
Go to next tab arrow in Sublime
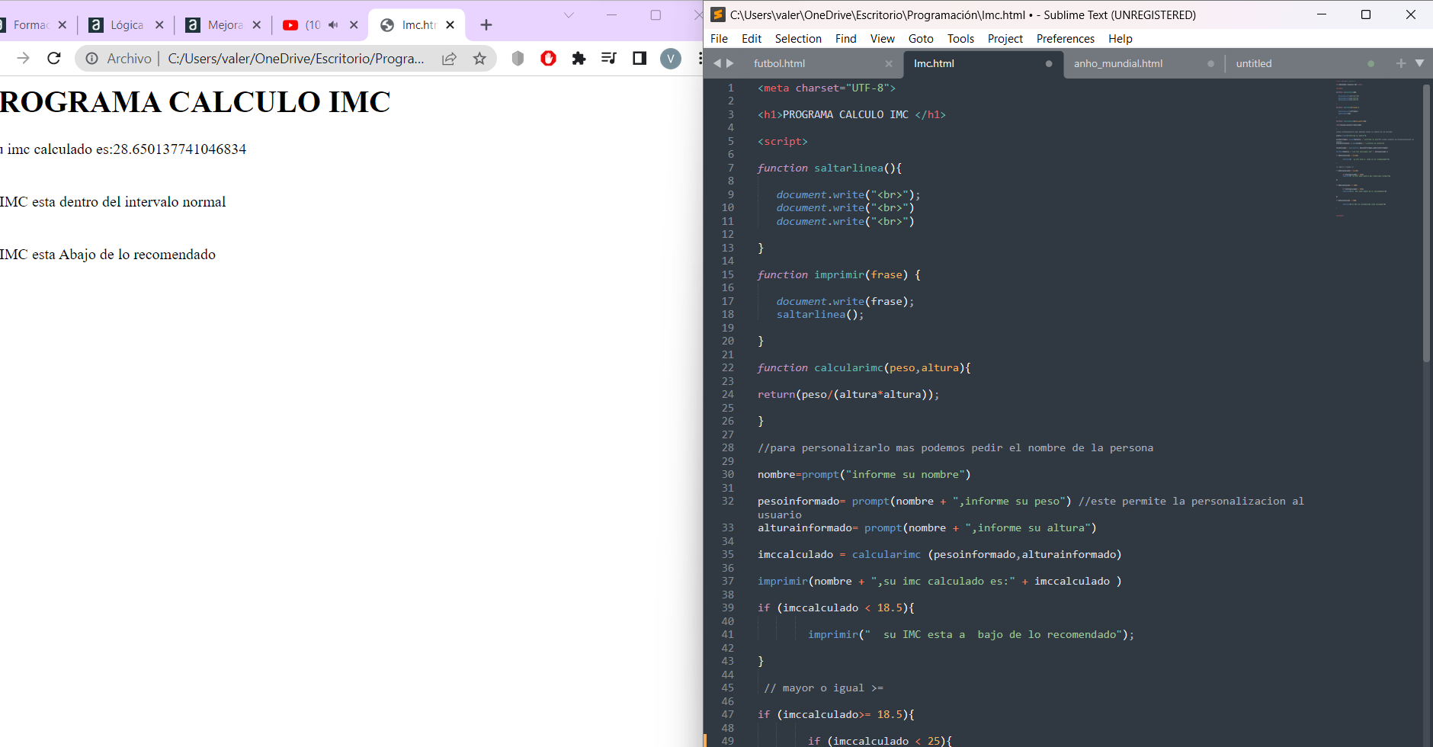pos(729,63)
